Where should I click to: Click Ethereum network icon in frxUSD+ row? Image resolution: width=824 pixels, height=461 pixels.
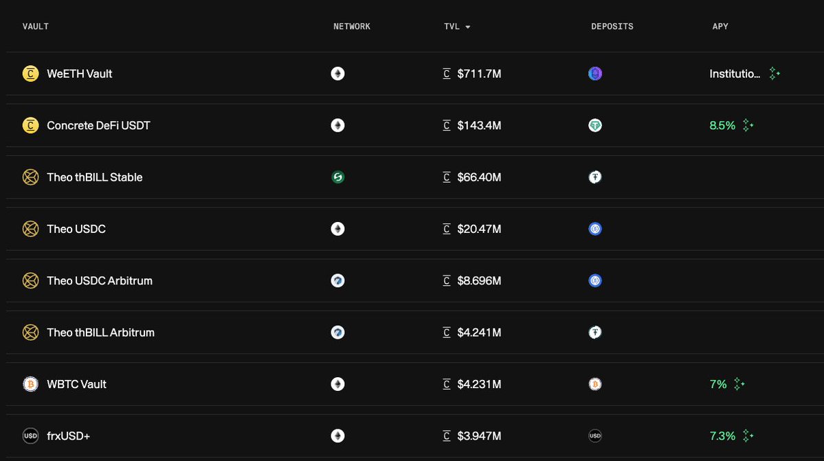[338, 436]
